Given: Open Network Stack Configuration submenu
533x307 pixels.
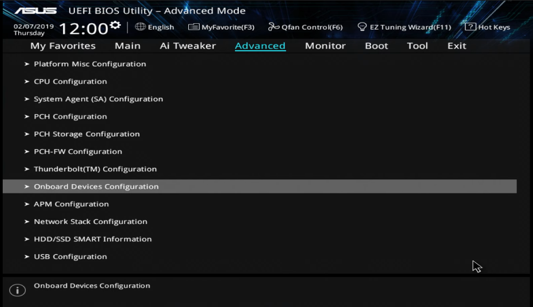Looking at the screenshot, I should 91,221.
